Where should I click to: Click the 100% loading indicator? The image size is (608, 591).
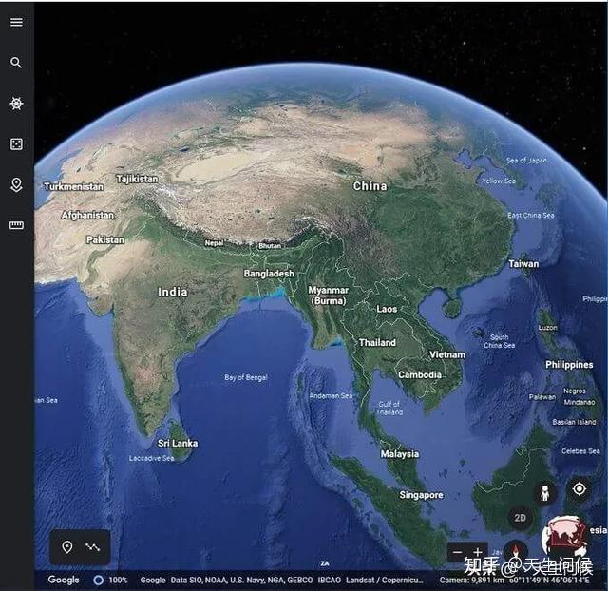111,580
